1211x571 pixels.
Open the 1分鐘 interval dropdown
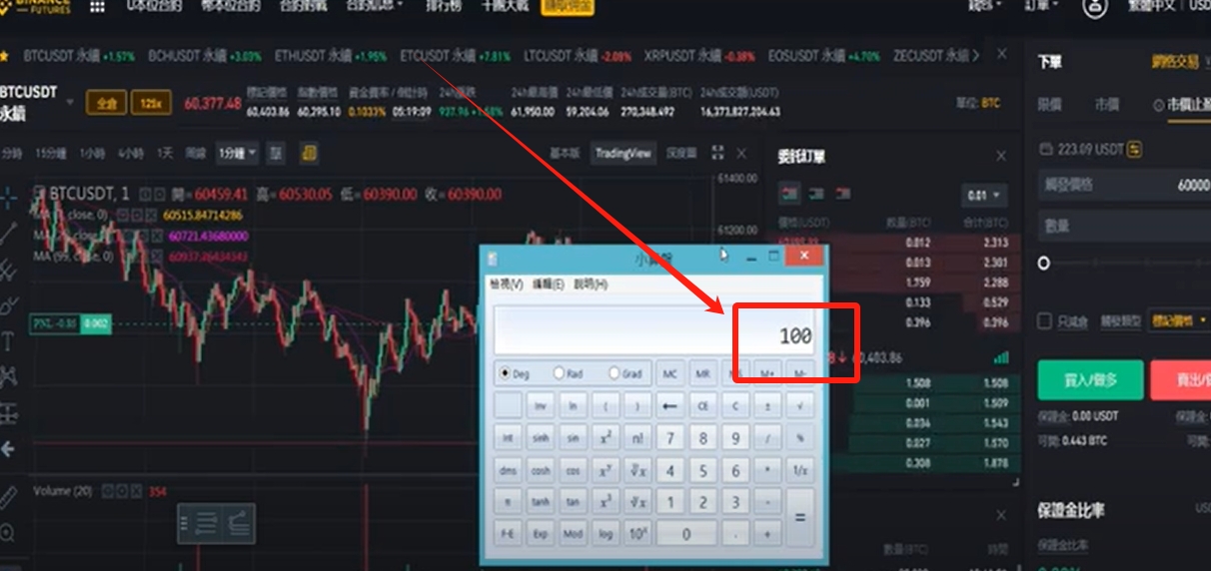tap(238, 153)
